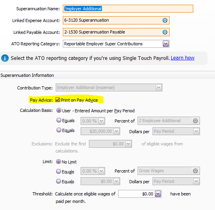The width and height of the screenshot is (215, 210).
Task: Follow the Learn how link
Action: point(183,58)
